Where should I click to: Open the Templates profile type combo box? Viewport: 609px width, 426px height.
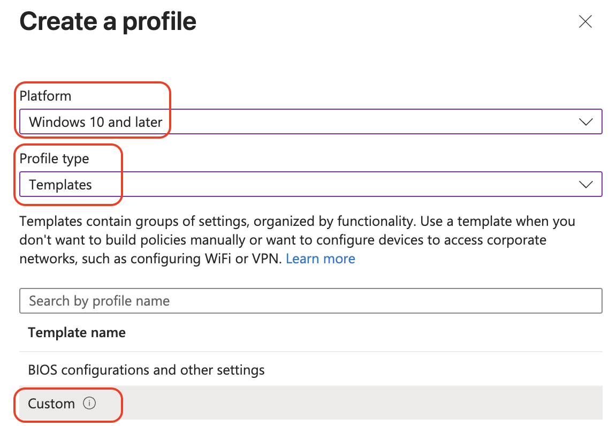point(311,185)
